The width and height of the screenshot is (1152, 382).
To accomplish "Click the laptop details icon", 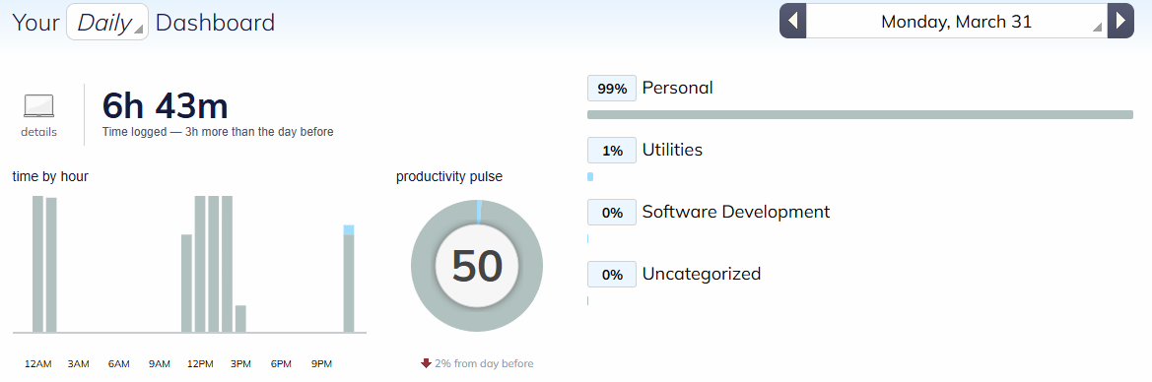I will click(39, 106).
